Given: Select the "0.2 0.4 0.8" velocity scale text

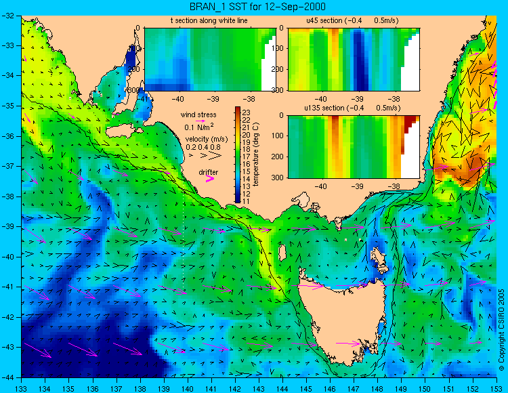Looking at the screenshot, I should click(203, 147).
